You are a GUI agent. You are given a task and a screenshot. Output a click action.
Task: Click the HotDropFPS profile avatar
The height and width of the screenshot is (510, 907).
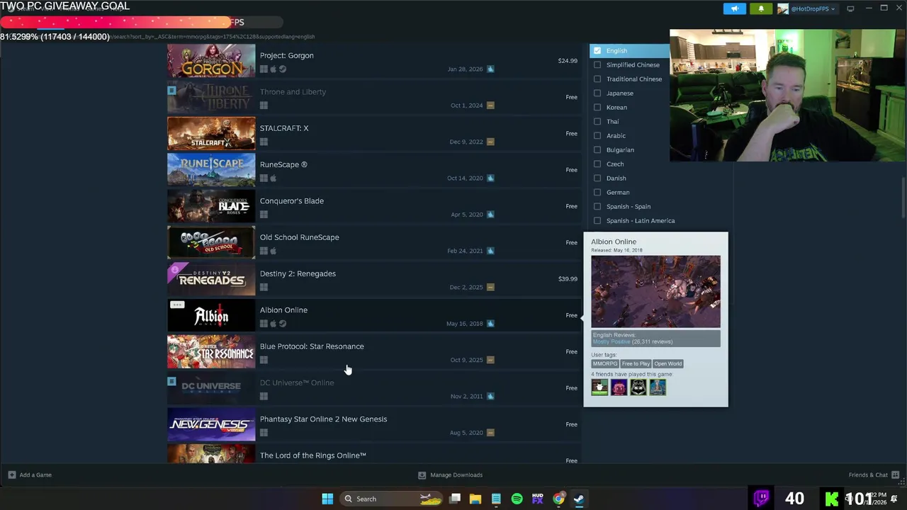click(x=782, y=8)
